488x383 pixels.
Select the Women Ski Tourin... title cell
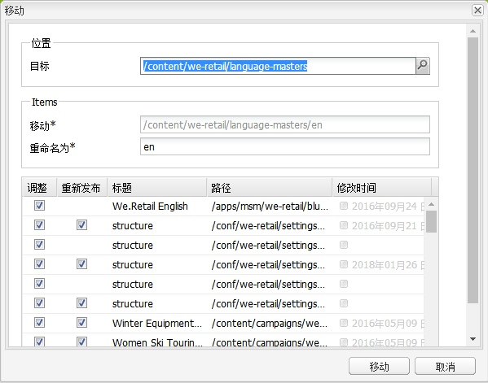coord(157,342)
